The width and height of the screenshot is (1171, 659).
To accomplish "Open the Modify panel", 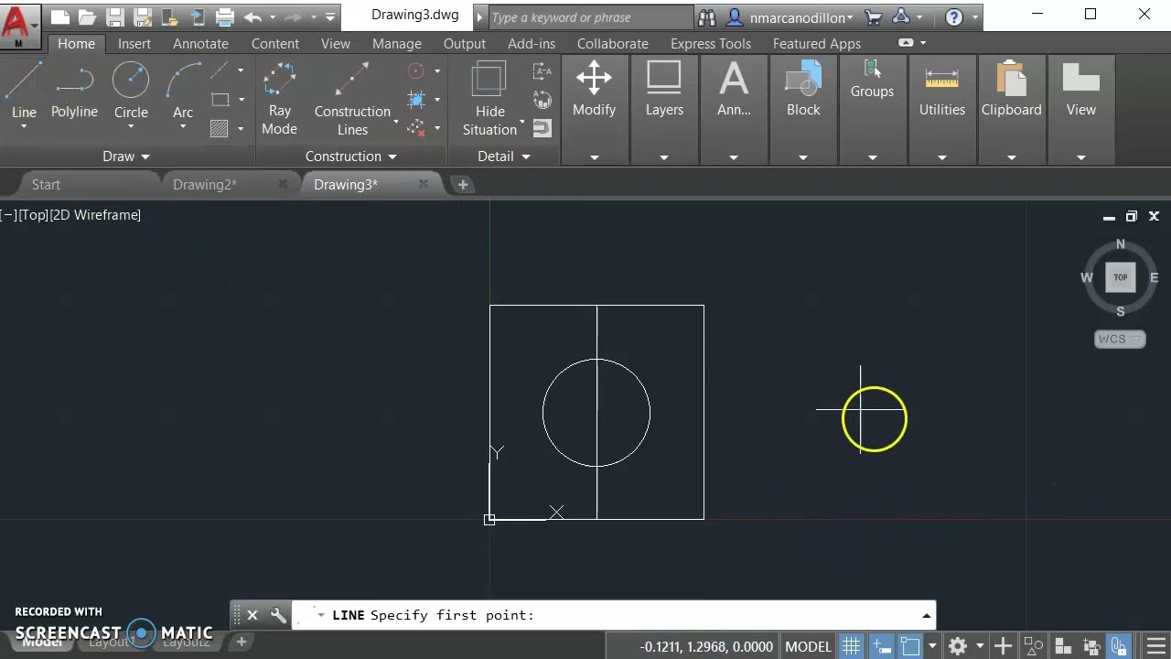I will click(594, 110).
